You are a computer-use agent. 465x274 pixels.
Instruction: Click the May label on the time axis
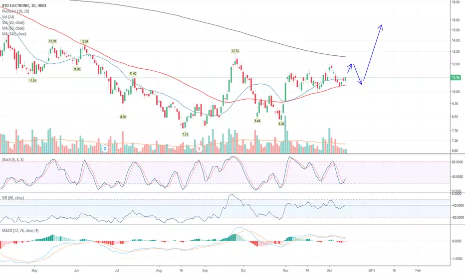click(x=34, y=271)
